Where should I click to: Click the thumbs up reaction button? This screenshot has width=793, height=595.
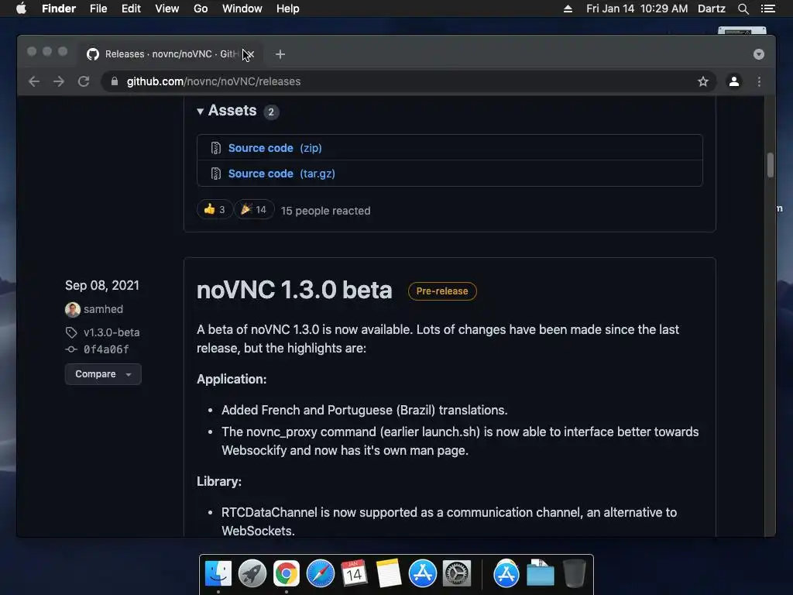click(x=215, y=209)
